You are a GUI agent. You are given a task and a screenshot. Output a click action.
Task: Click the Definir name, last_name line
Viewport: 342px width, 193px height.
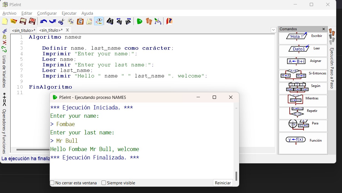108,48
